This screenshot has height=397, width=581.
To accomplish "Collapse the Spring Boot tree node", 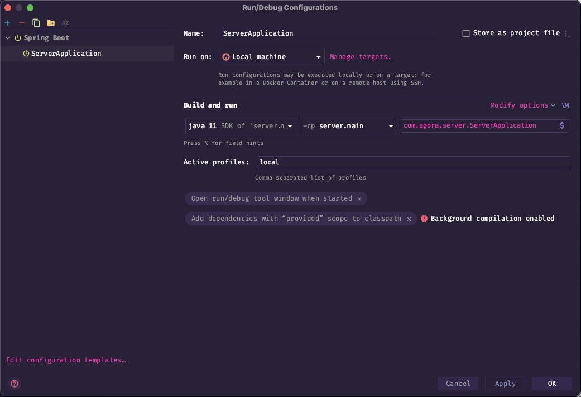I will click(x=8, y=38).
